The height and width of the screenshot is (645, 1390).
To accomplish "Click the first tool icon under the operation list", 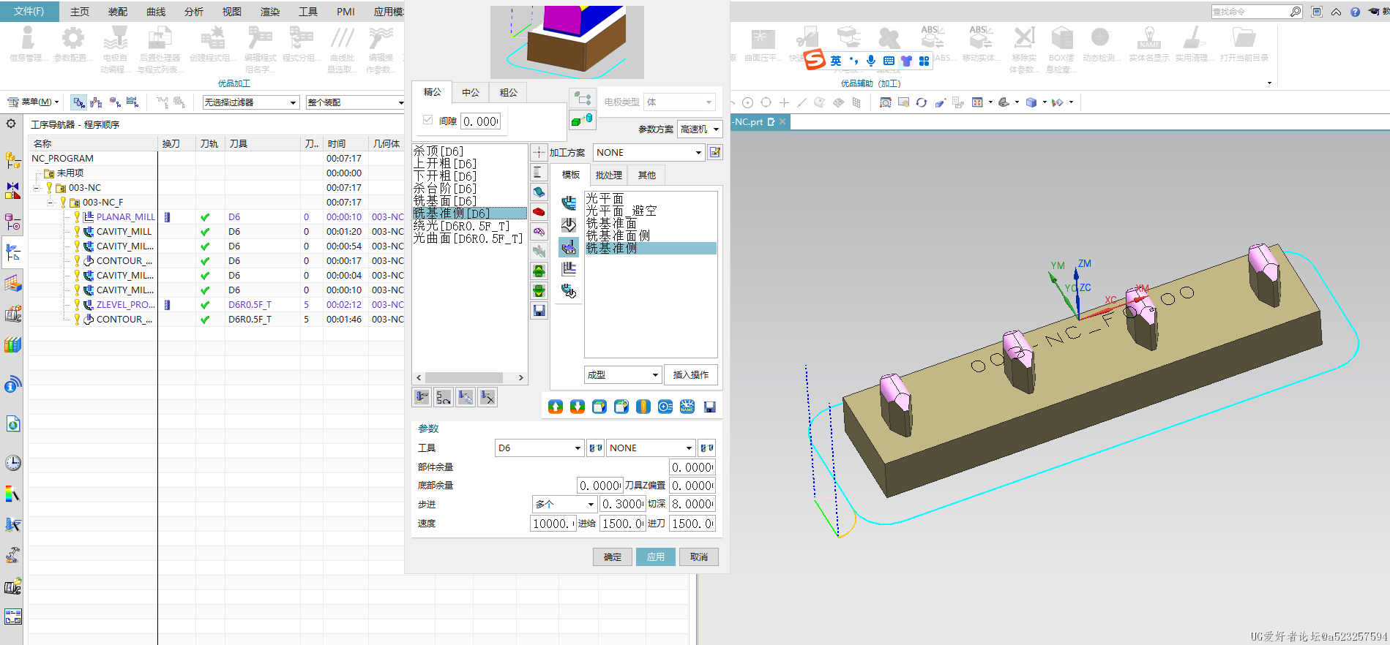I will click(x=422, y=397).
